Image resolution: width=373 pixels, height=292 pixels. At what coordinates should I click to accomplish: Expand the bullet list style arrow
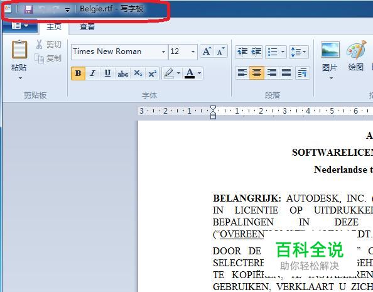(x=283, y=51)
